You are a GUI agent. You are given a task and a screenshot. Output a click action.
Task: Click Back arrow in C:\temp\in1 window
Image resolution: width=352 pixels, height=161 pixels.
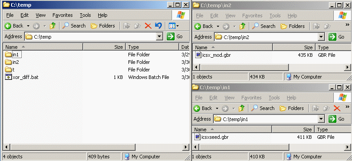click(x=203, y=109)
